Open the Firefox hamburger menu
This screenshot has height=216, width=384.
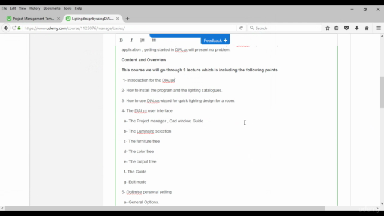[379, 28]
